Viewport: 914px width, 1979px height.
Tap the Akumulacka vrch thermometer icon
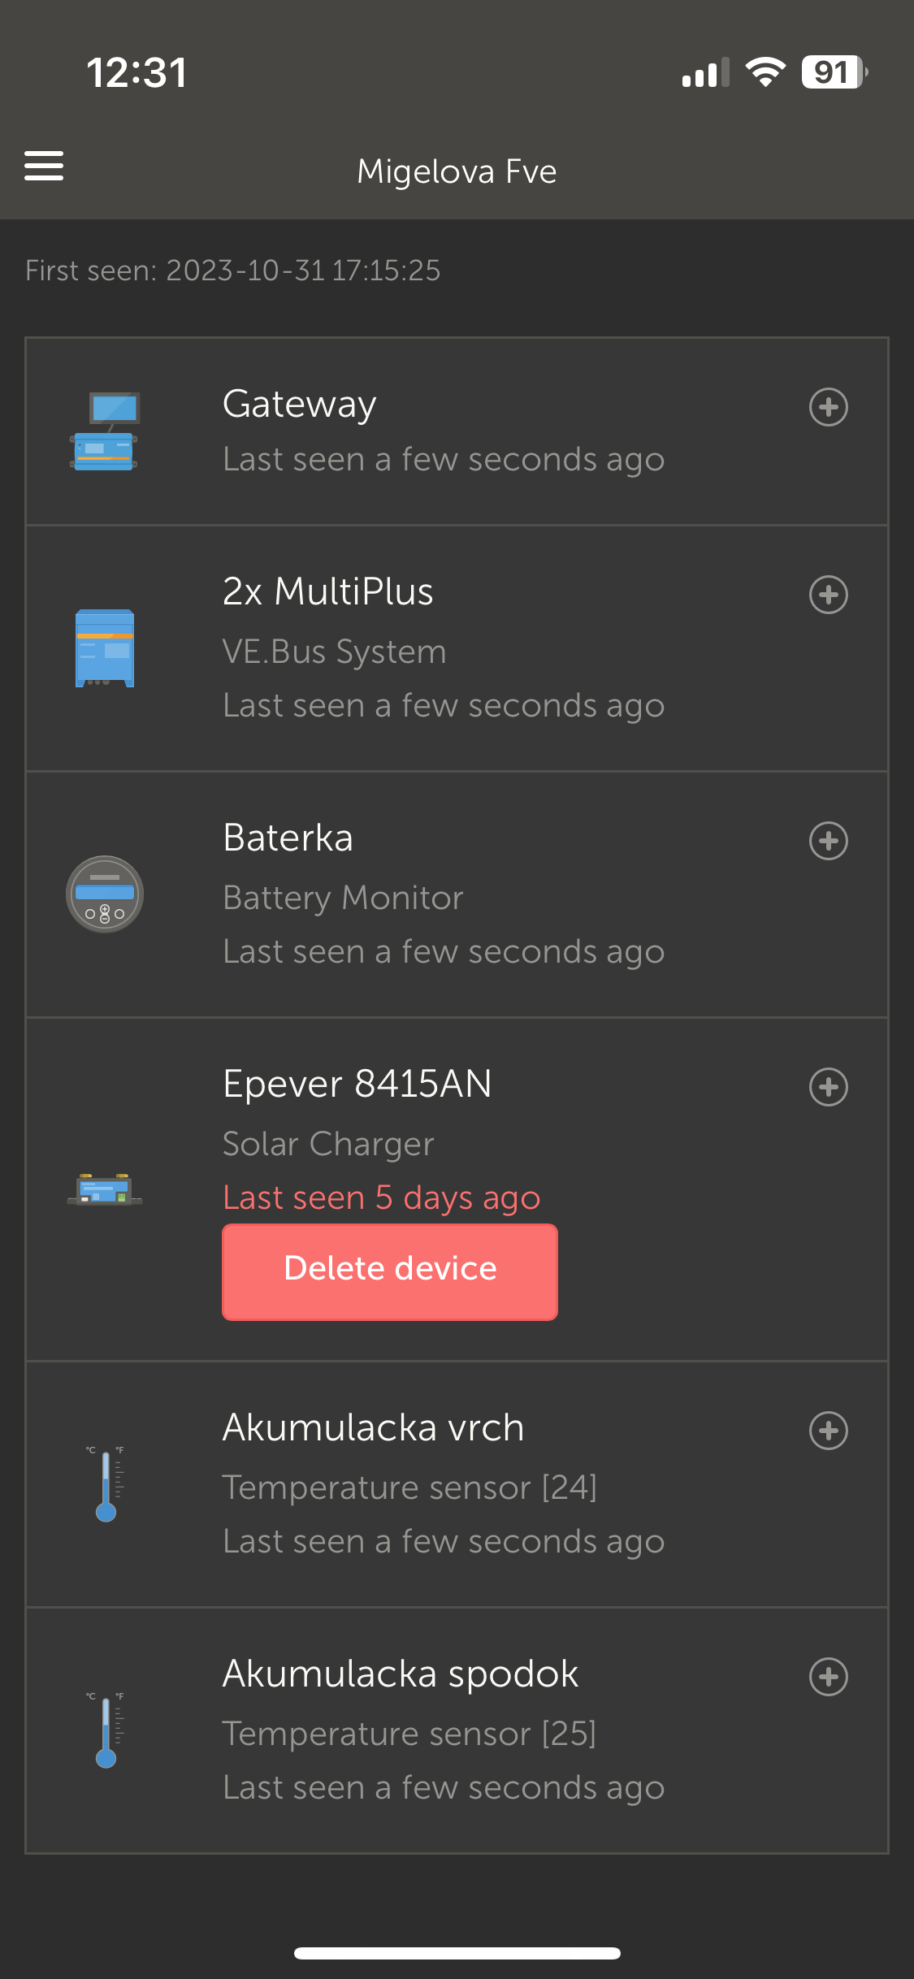click(106, 1483)
